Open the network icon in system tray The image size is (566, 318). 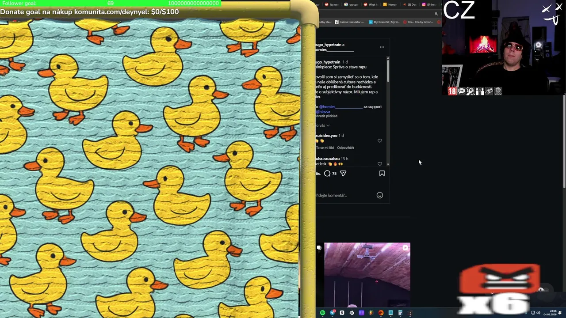[x=533, y=313]
